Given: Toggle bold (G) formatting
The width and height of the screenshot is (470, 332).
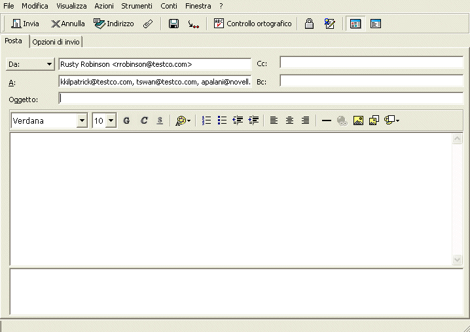Looking at the screenshot, I should click(x=126, y=120).
